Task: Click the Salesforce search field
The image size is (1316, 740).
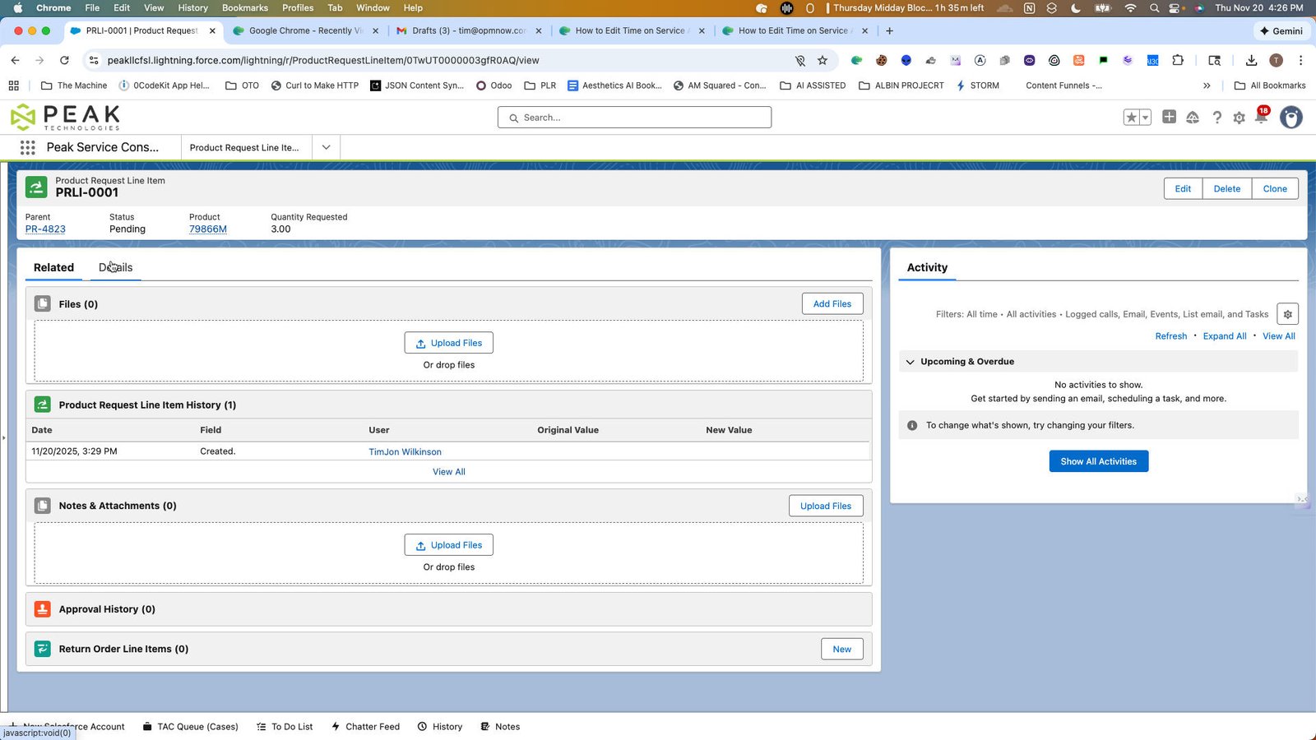Action: tap(634, 118)
